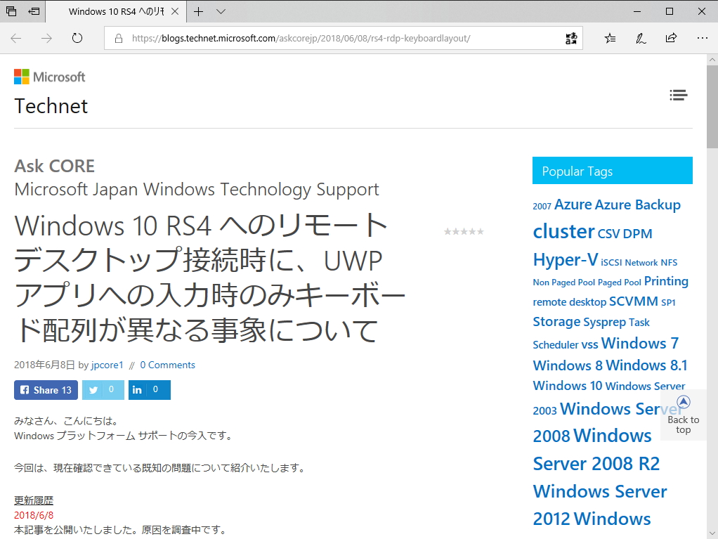
Task: Click the site lock security icon
Action: (x=119, y=39)
